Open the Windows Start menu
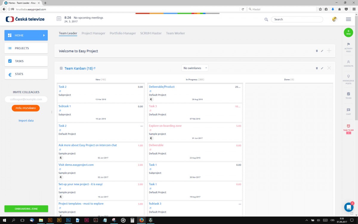Viewport: 358px width, 224px height. [4, 220]
